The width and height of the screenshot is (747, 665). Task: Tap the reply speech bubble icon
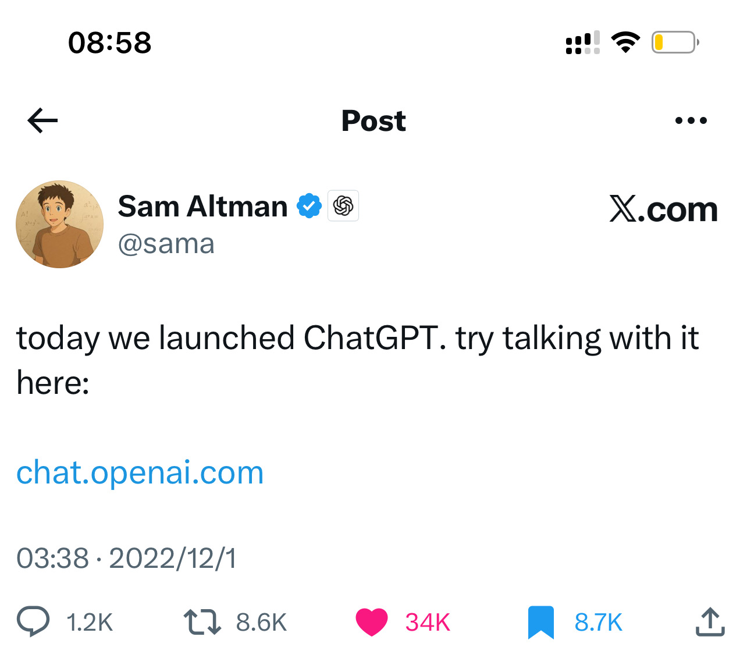point(33,621)
